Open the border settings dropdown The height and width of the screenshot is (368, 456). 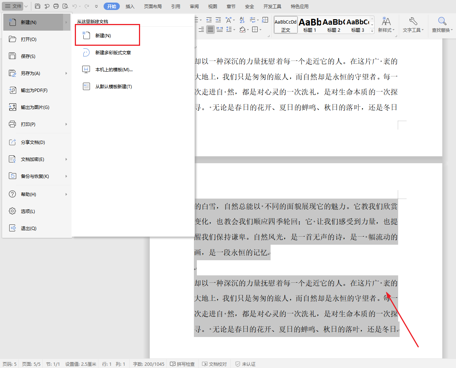[261, 30]
